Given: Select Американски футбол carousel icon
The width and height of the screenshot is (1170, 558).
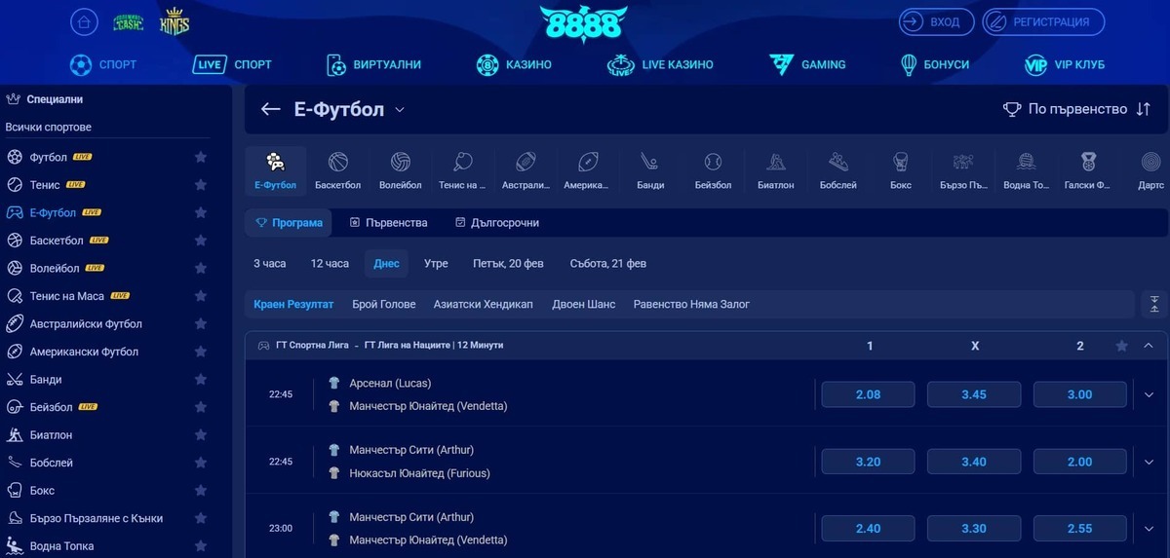Looking at the screenshot, I should (588, 171).
